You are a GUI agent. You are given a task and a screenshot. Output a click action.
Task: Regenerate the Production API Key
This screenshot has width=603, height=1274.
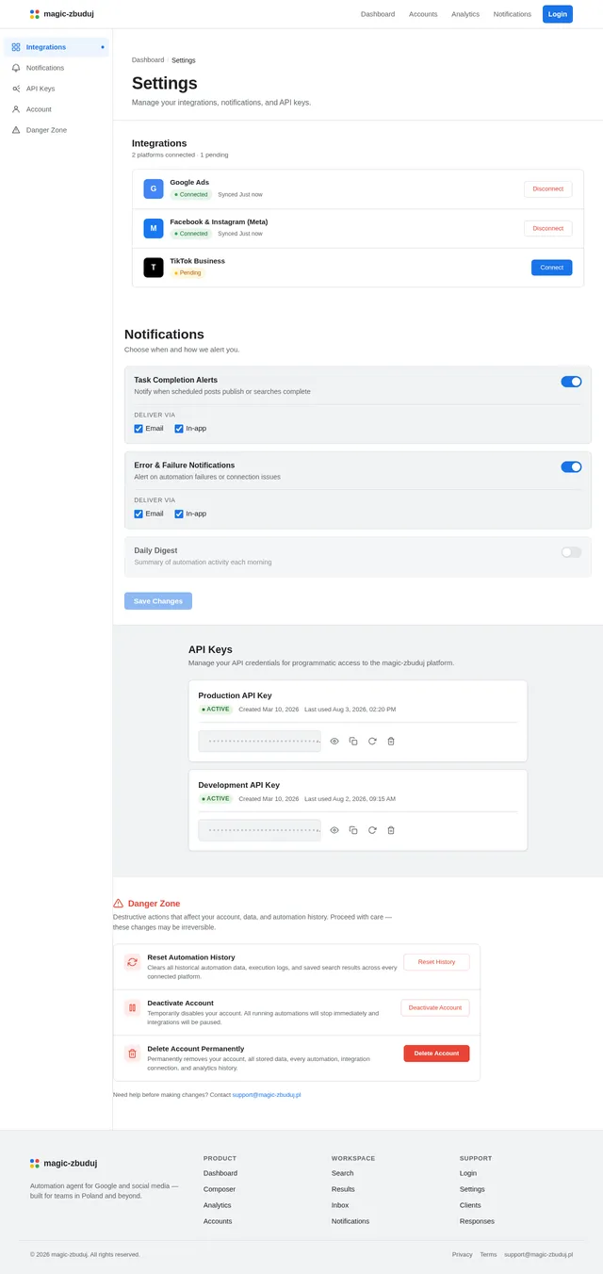click(x=372, y=742)
